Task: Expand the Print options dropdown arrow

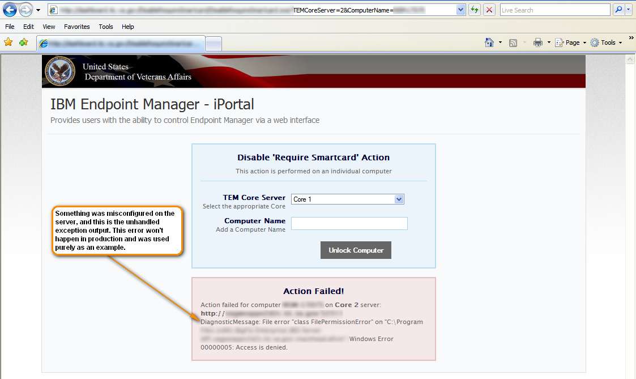Action: 549,42
